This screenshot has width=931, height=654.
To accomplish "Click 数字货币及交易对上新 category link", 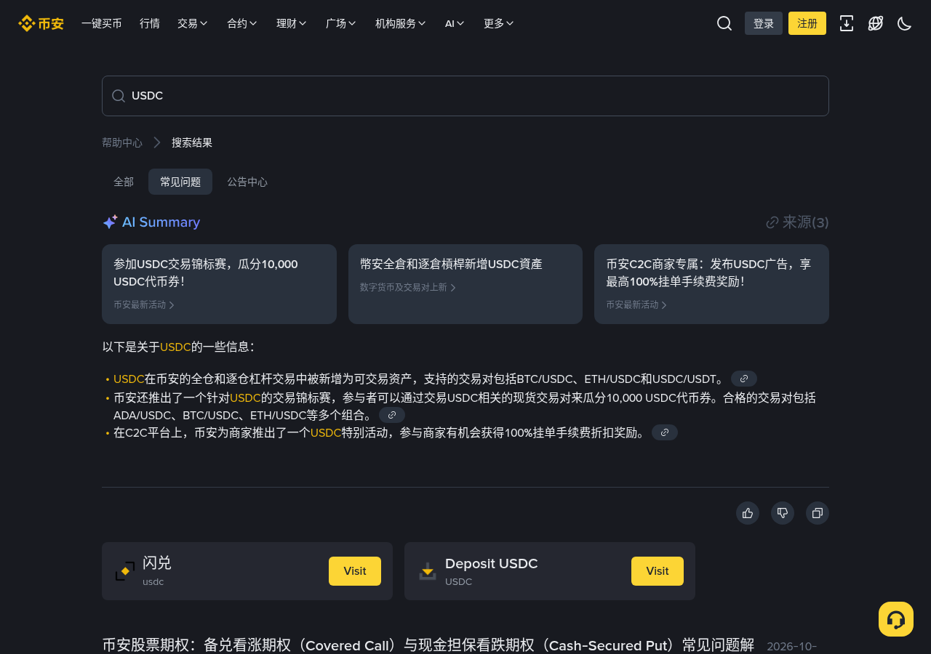I will tap(408, 288).
